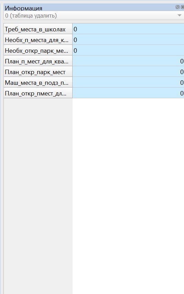
Task: Close the Информация panel
Action: pos(183,7)
